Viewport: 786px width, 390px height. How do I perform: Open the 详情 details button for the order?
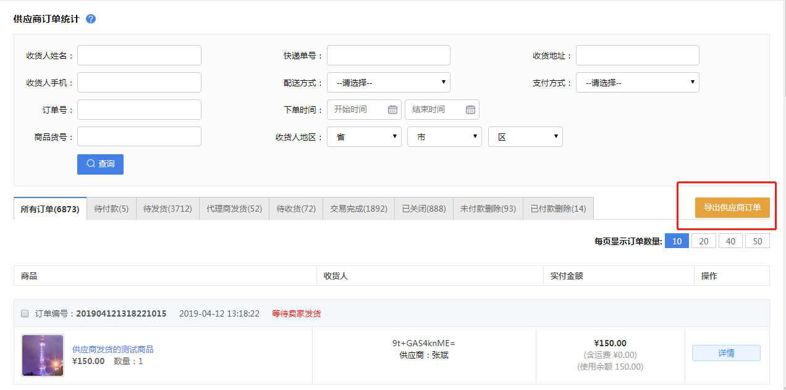pyautogui.click(x=726, y=353)
